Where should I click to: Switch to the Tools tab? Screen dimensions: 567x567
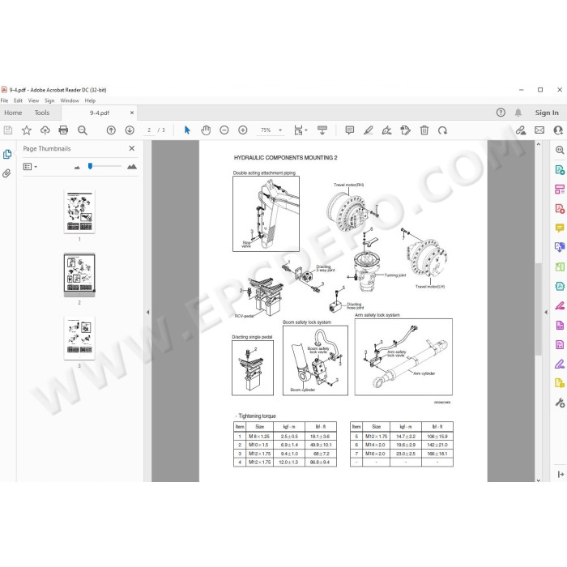(x=42, y=113)
